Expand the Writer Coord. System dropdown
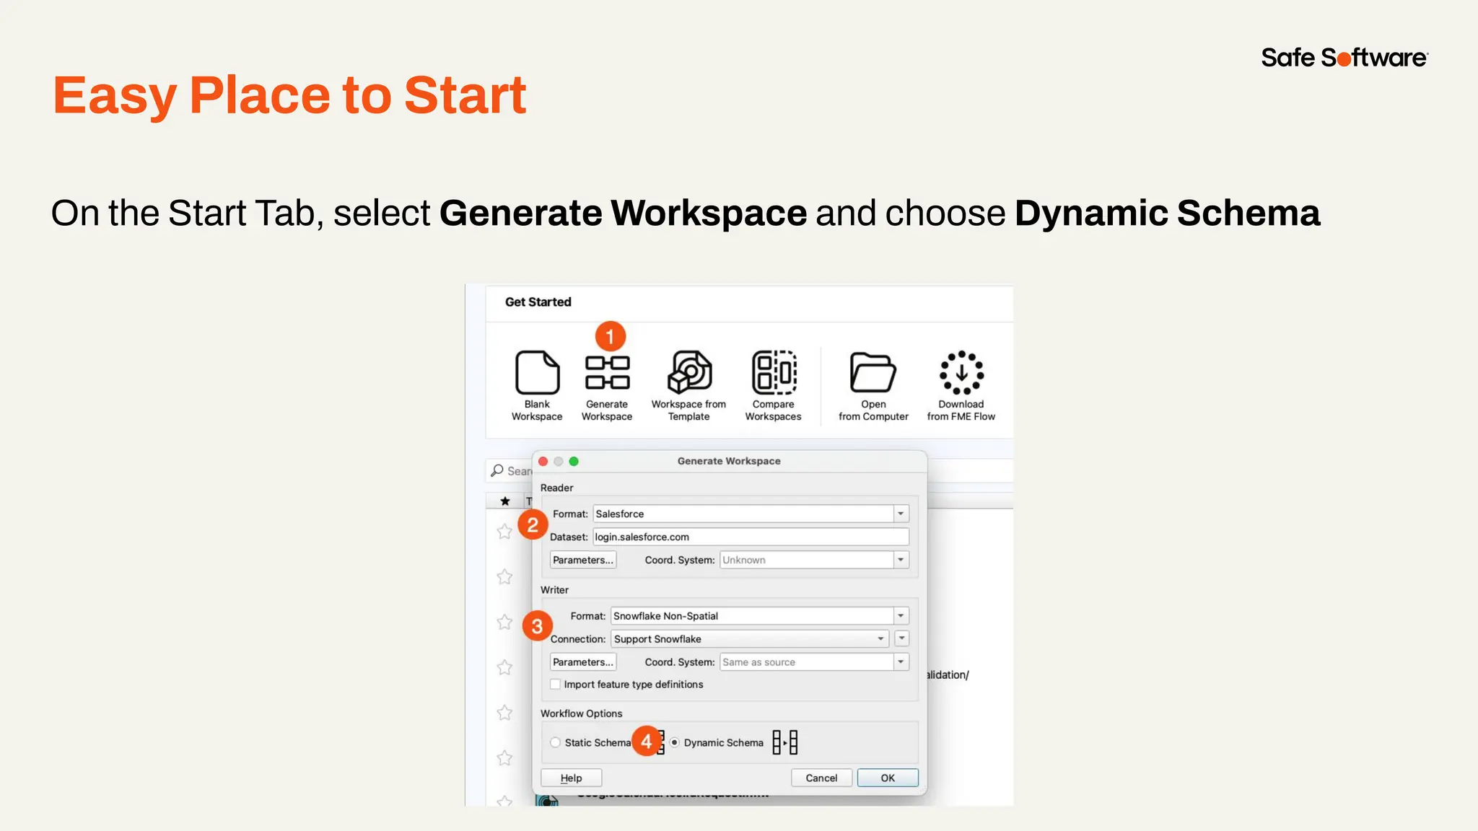This screenshot has height=831, width=1478. click(x=901, y=662)
